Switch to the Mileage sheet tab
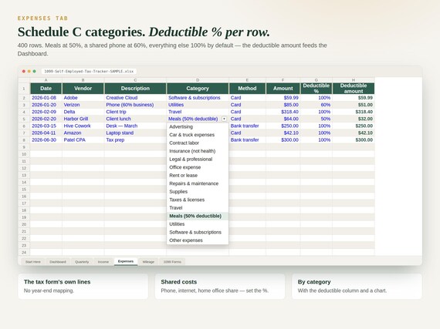The image size is (440, 329). (148, 262)
